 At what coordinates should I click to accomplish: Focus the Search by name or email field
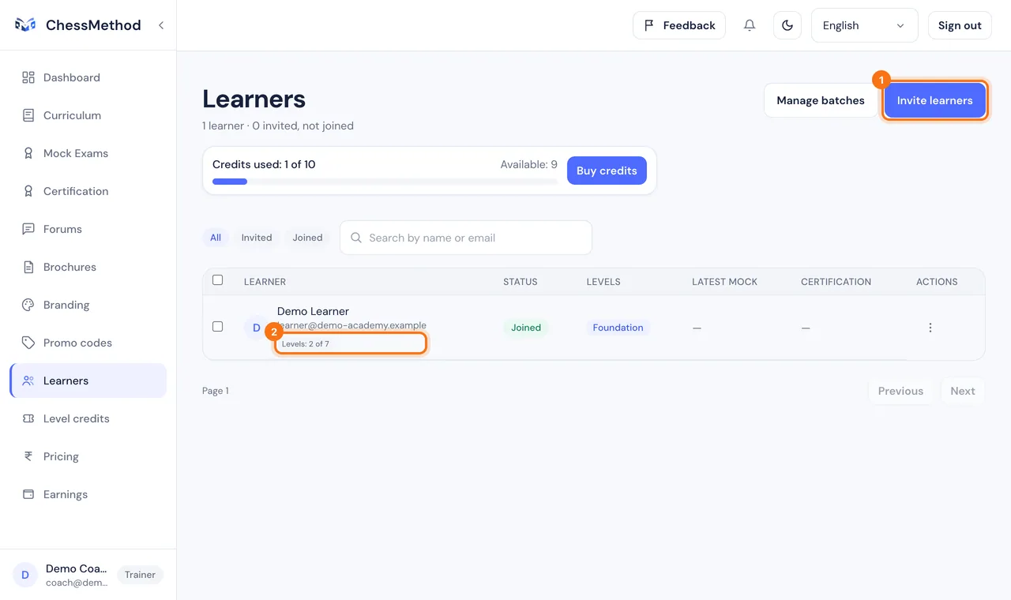click(466, 238)
